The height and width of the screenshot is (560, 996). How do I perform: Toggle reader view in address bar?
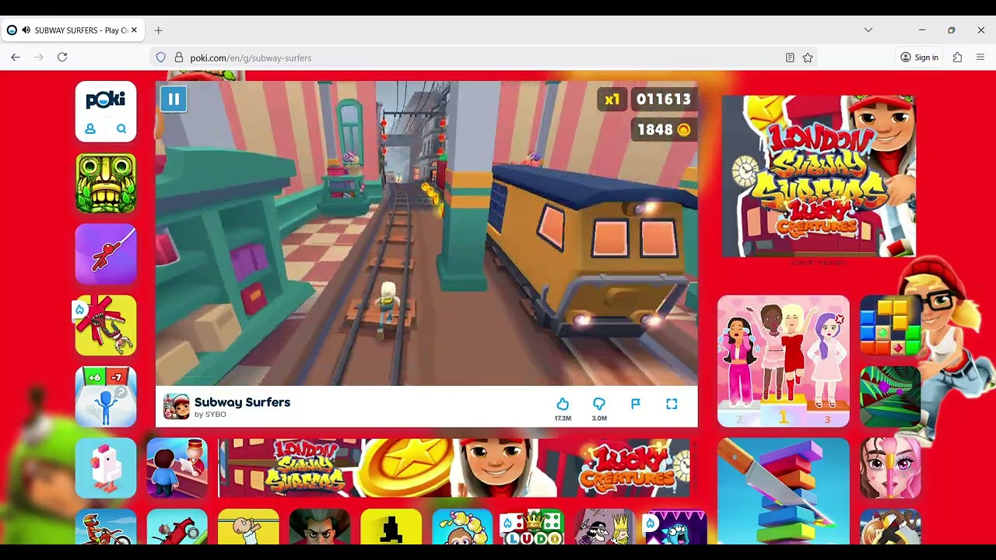pos(790,58)
